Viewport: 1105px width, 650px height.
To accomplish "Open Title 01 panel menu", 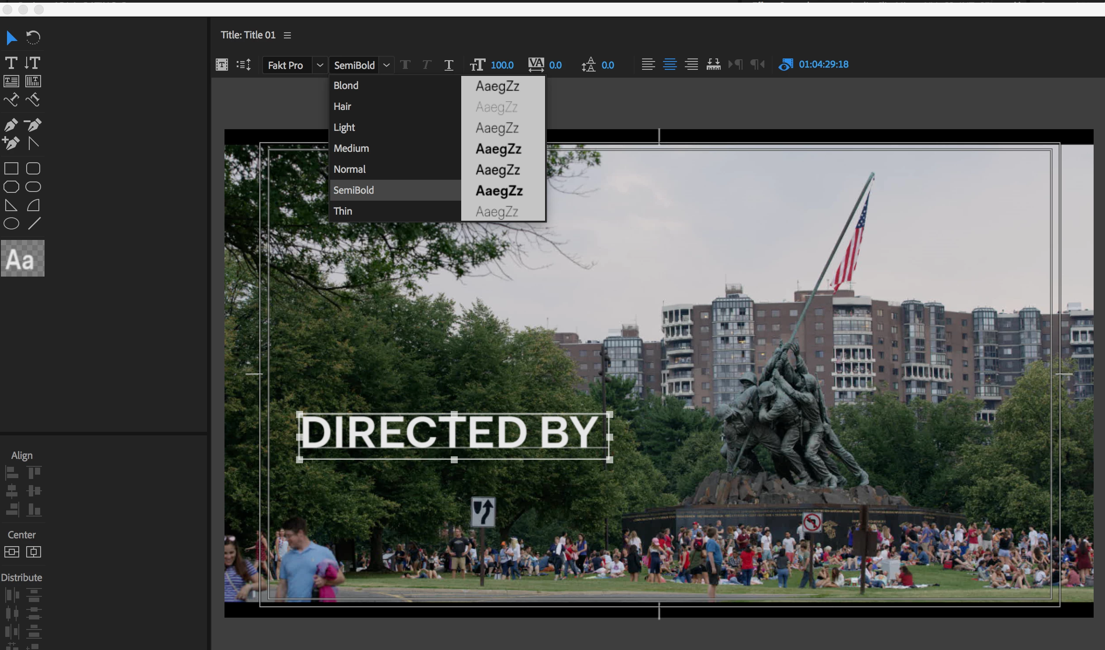I will click(287, 35).
